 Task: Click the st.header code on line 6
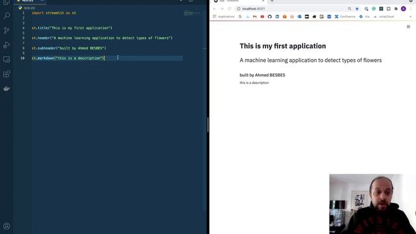[x=102, y=38]
